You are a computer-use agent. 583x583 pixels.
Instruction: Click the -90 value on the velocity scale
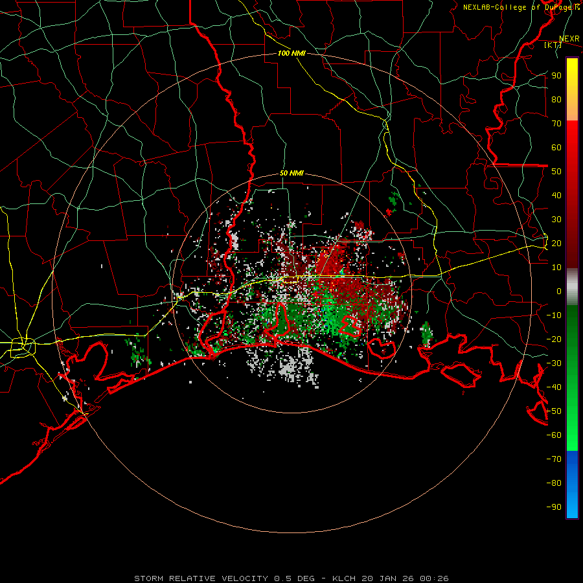554,507
